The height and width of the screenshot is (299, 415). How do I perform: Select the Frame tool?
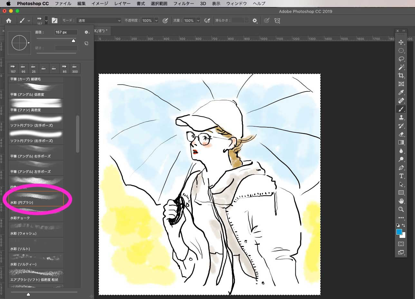point(401,84)
